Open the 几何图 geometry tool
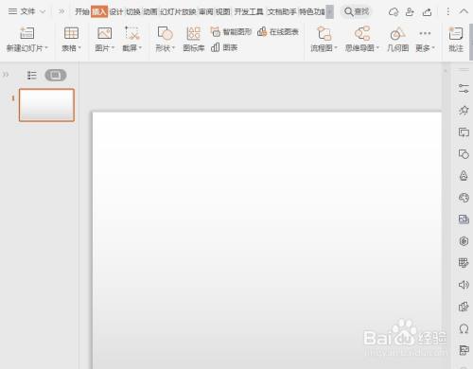Viewport: 473px width, 369px height. coord(398,39)
